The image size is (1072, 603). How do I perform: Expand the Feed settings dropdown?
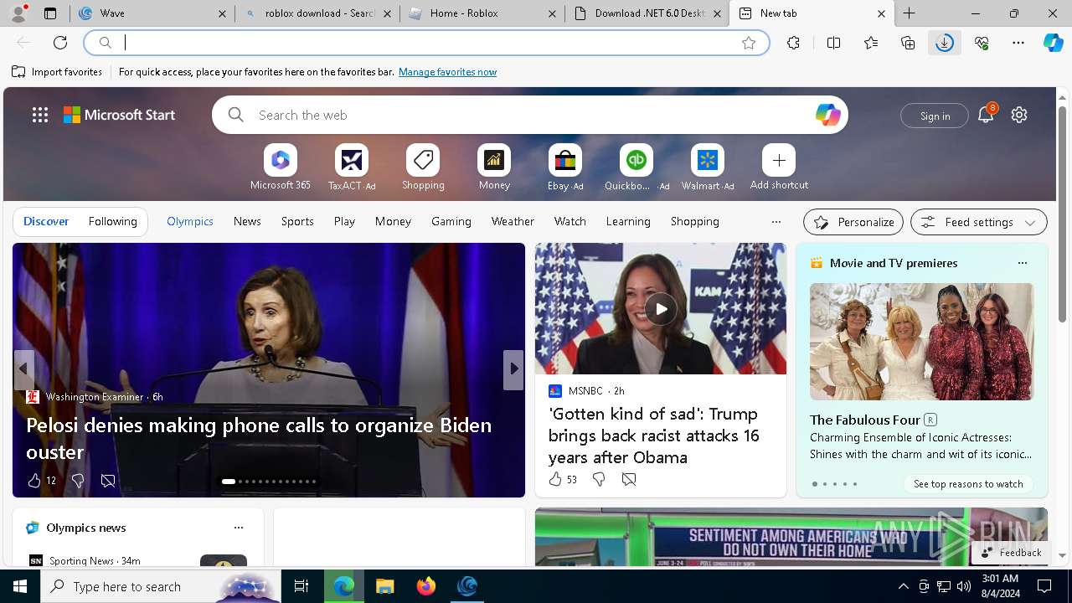[x=978, y=222]
